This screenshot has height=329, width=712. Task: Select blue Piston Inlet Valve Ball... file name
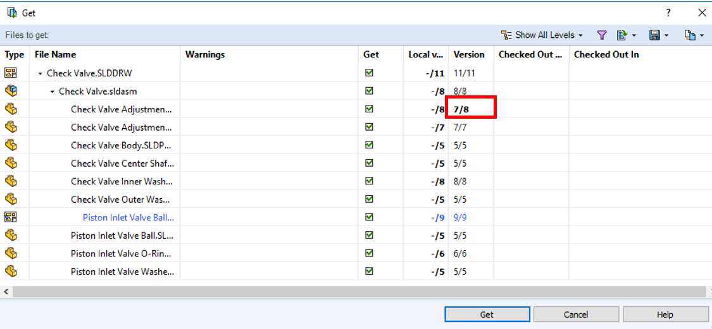pyautogui.click(x=128, y=217)
